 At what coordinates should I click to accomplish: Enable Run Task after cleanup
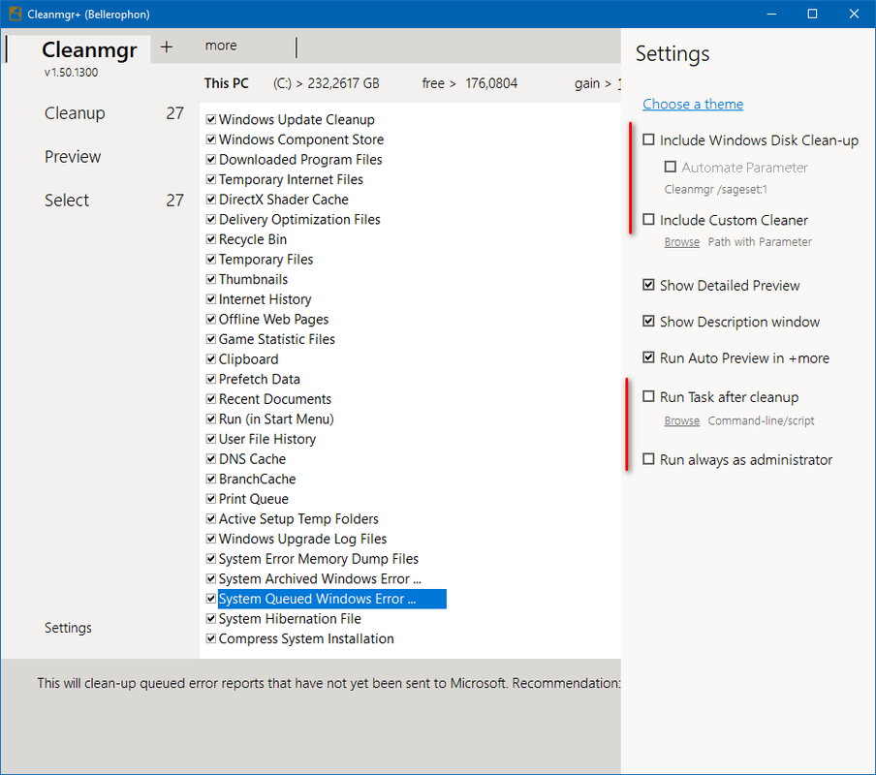(x=648, y=396)
